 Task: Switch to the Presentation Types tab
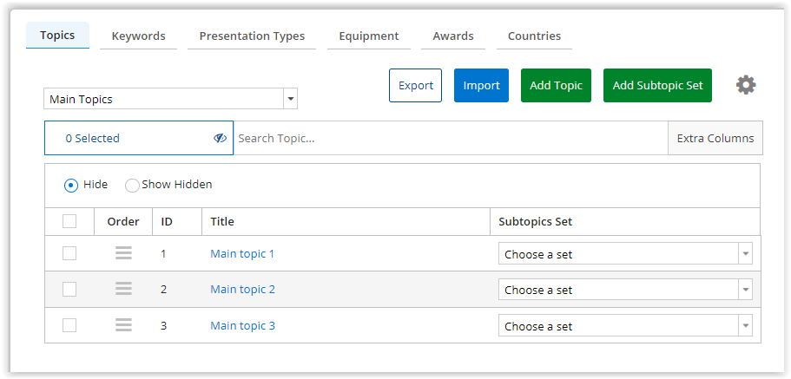[252, 36]
